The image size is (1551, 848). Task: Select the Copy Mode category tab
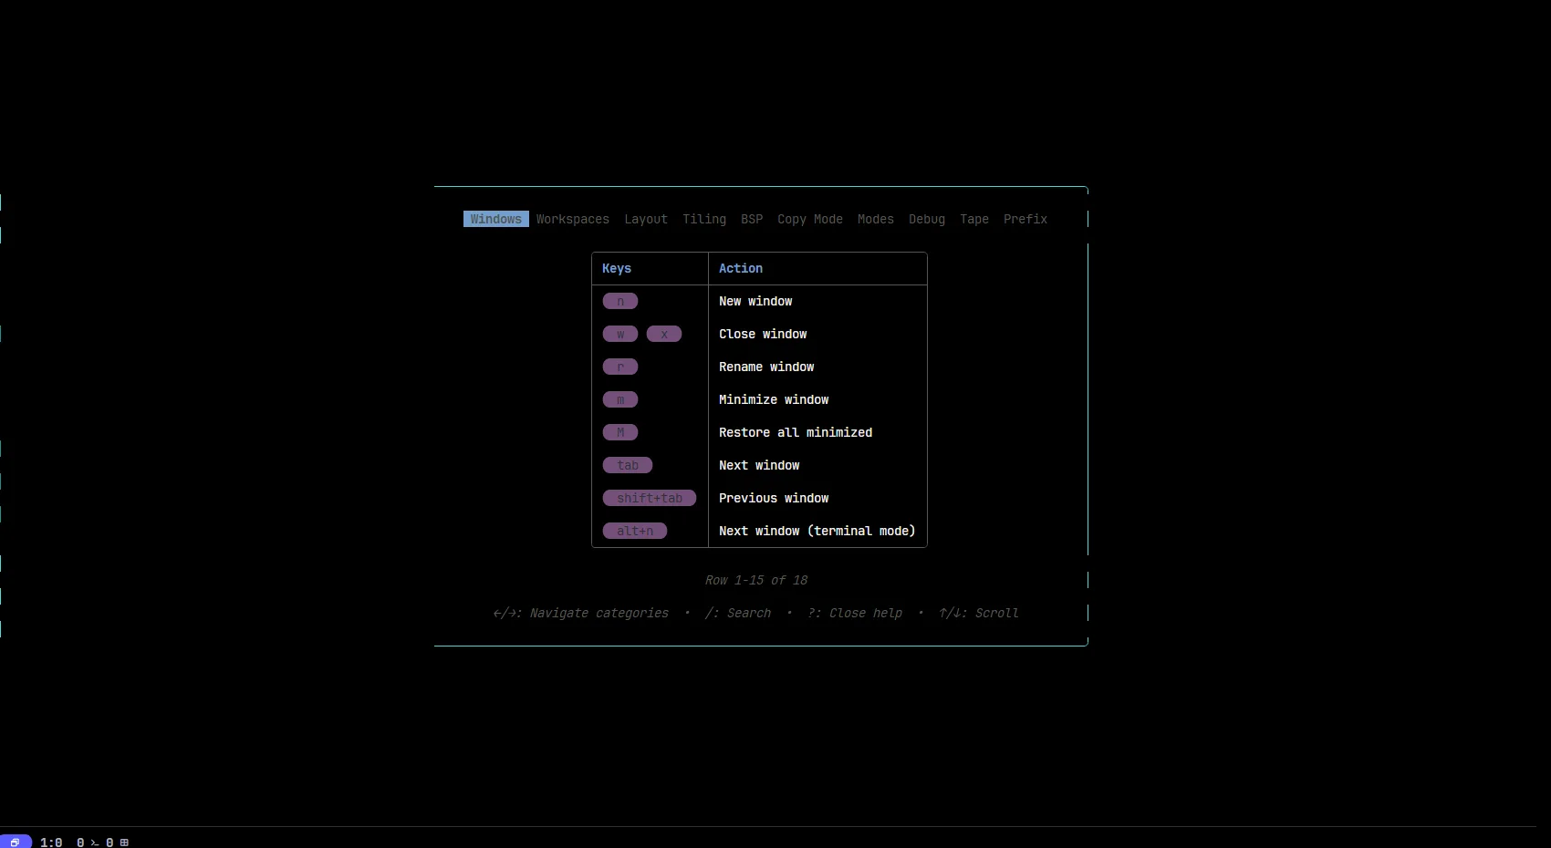pos(810,219)
